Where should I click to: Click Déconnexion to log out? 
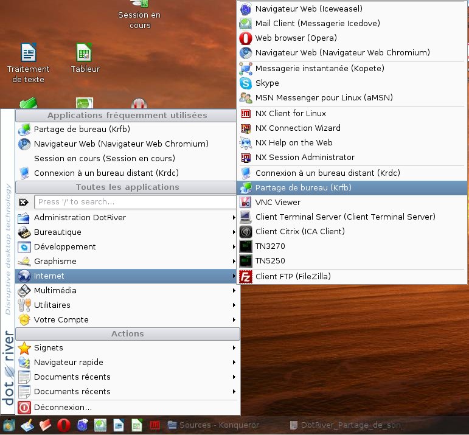pyautogui.click(x=63, y=408)
